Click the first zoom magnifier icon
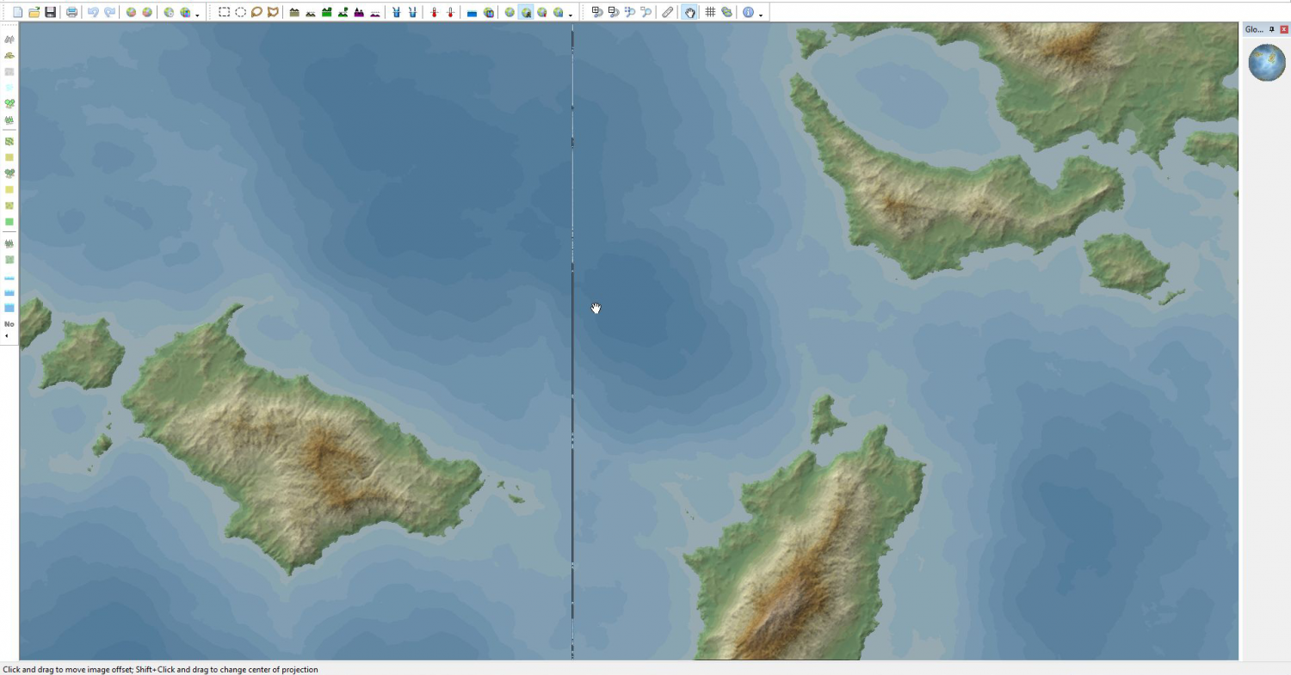Screen dimensions: 1291x675 click(x=596, y=12)
